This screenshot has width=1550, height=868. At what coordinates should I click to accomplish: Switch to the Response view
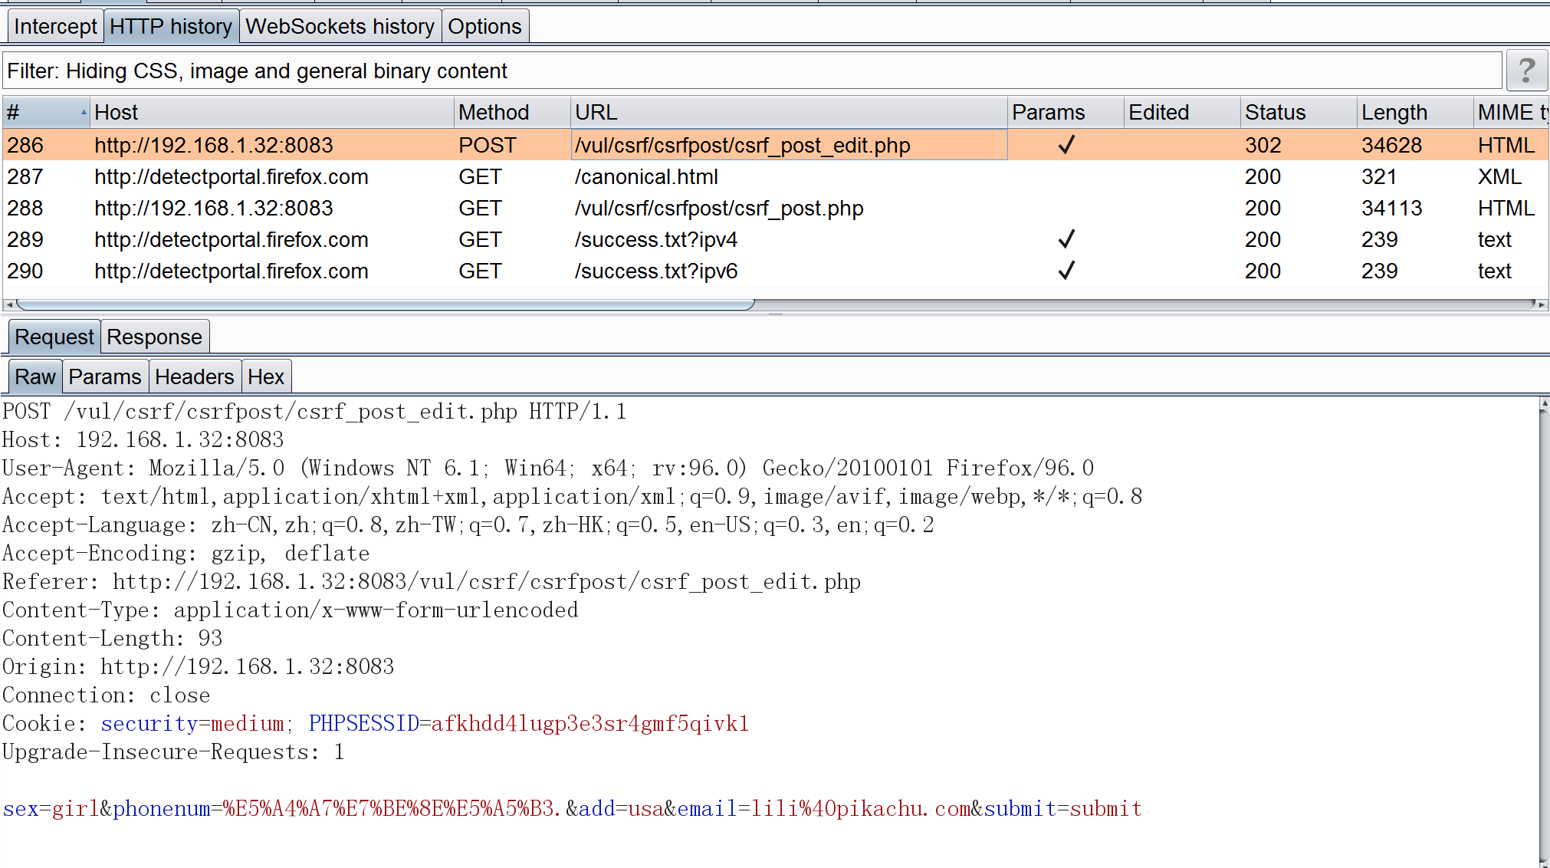pyautogui.click(x=154, y=336)
